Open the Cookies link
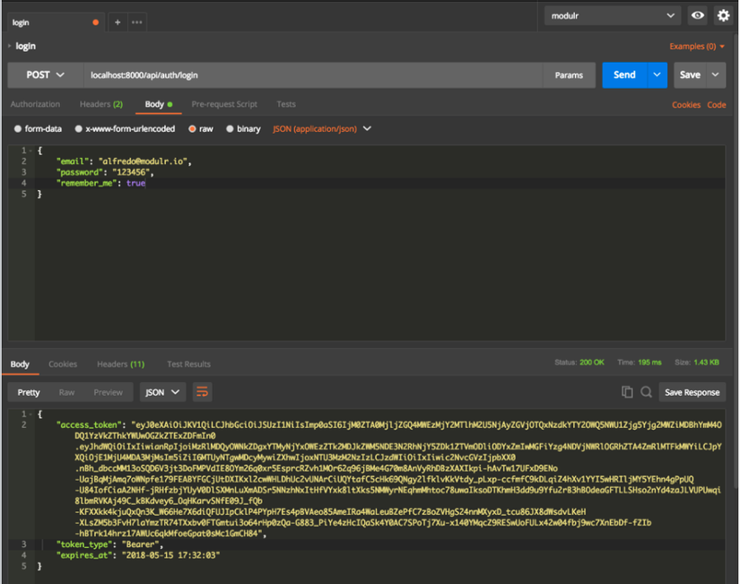 point(685,105)
